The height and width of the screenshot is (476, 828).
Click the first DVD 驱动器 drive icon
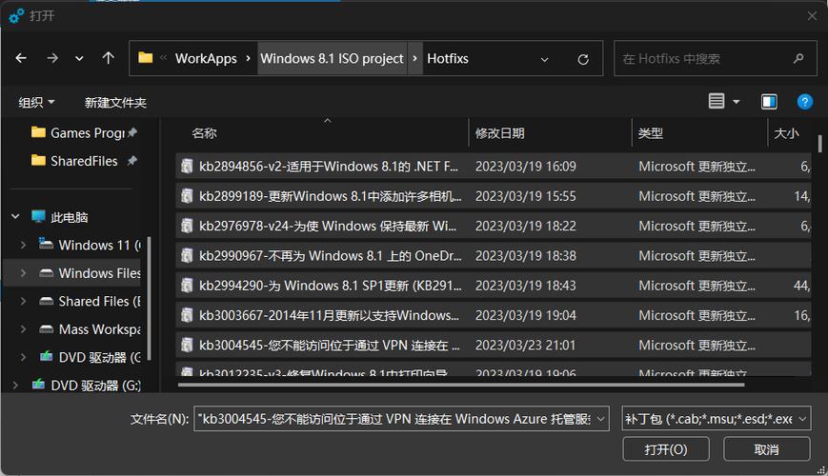46,357
